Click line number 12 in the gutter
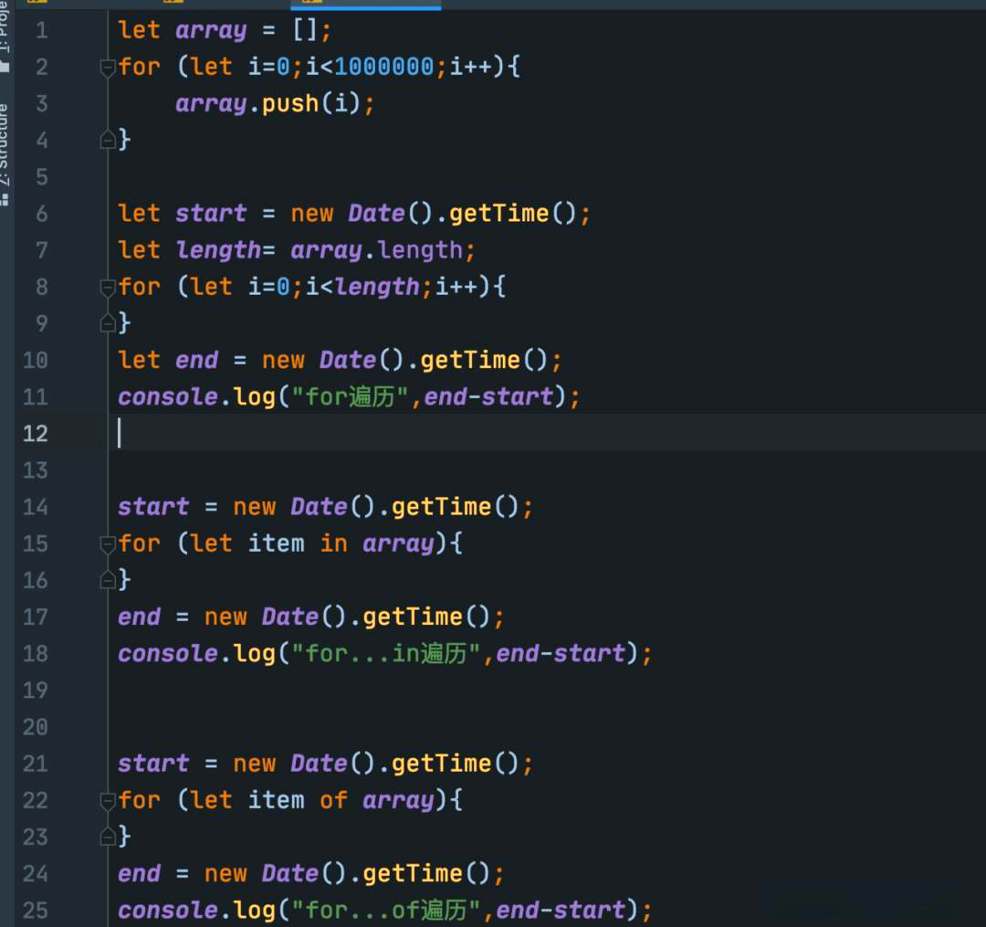Screen dimensions: 986x927 pyautogui.click(x=36, y=433)
